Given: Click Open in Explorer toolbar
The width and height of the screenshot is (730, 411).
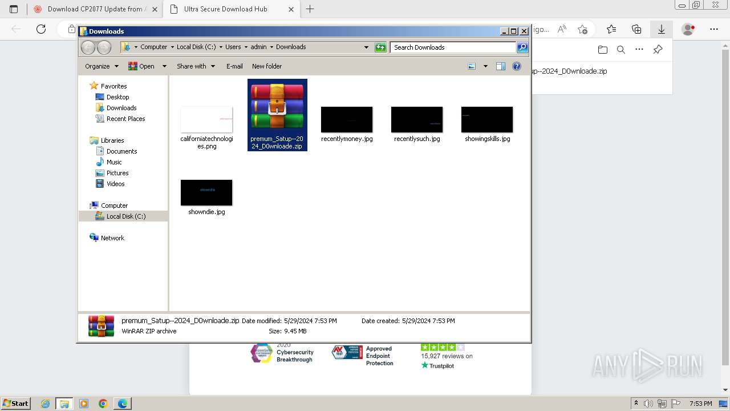Looking at the screenshot, I should coord(141,66).
